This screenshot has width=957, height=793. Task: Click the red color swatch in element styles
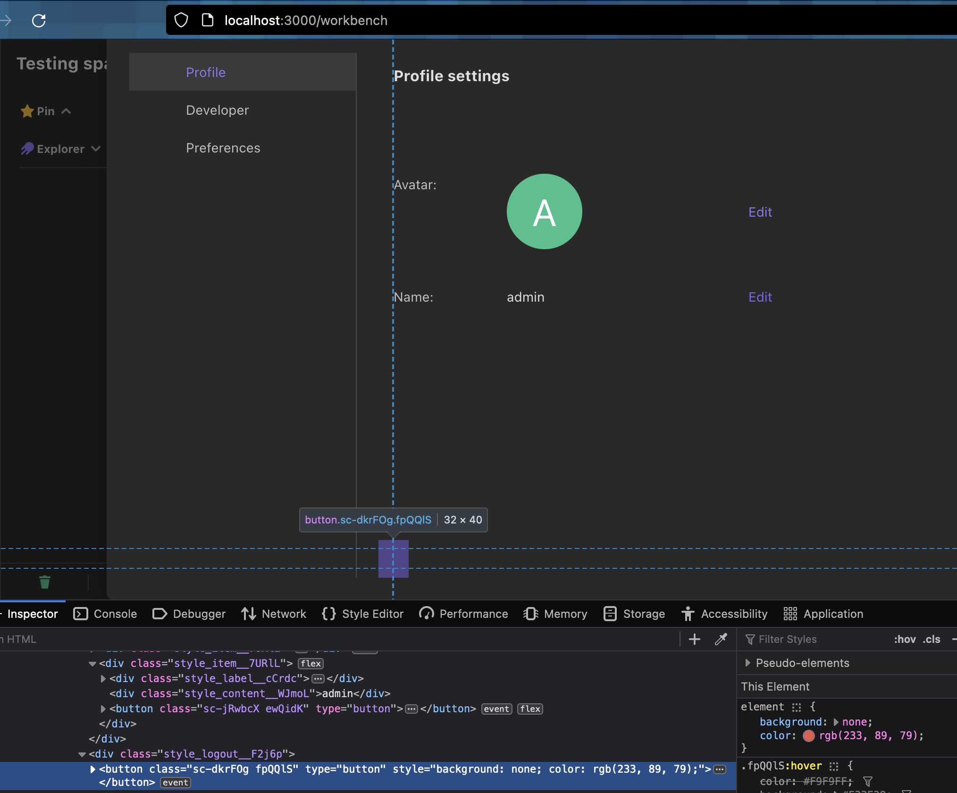[808, 735]
